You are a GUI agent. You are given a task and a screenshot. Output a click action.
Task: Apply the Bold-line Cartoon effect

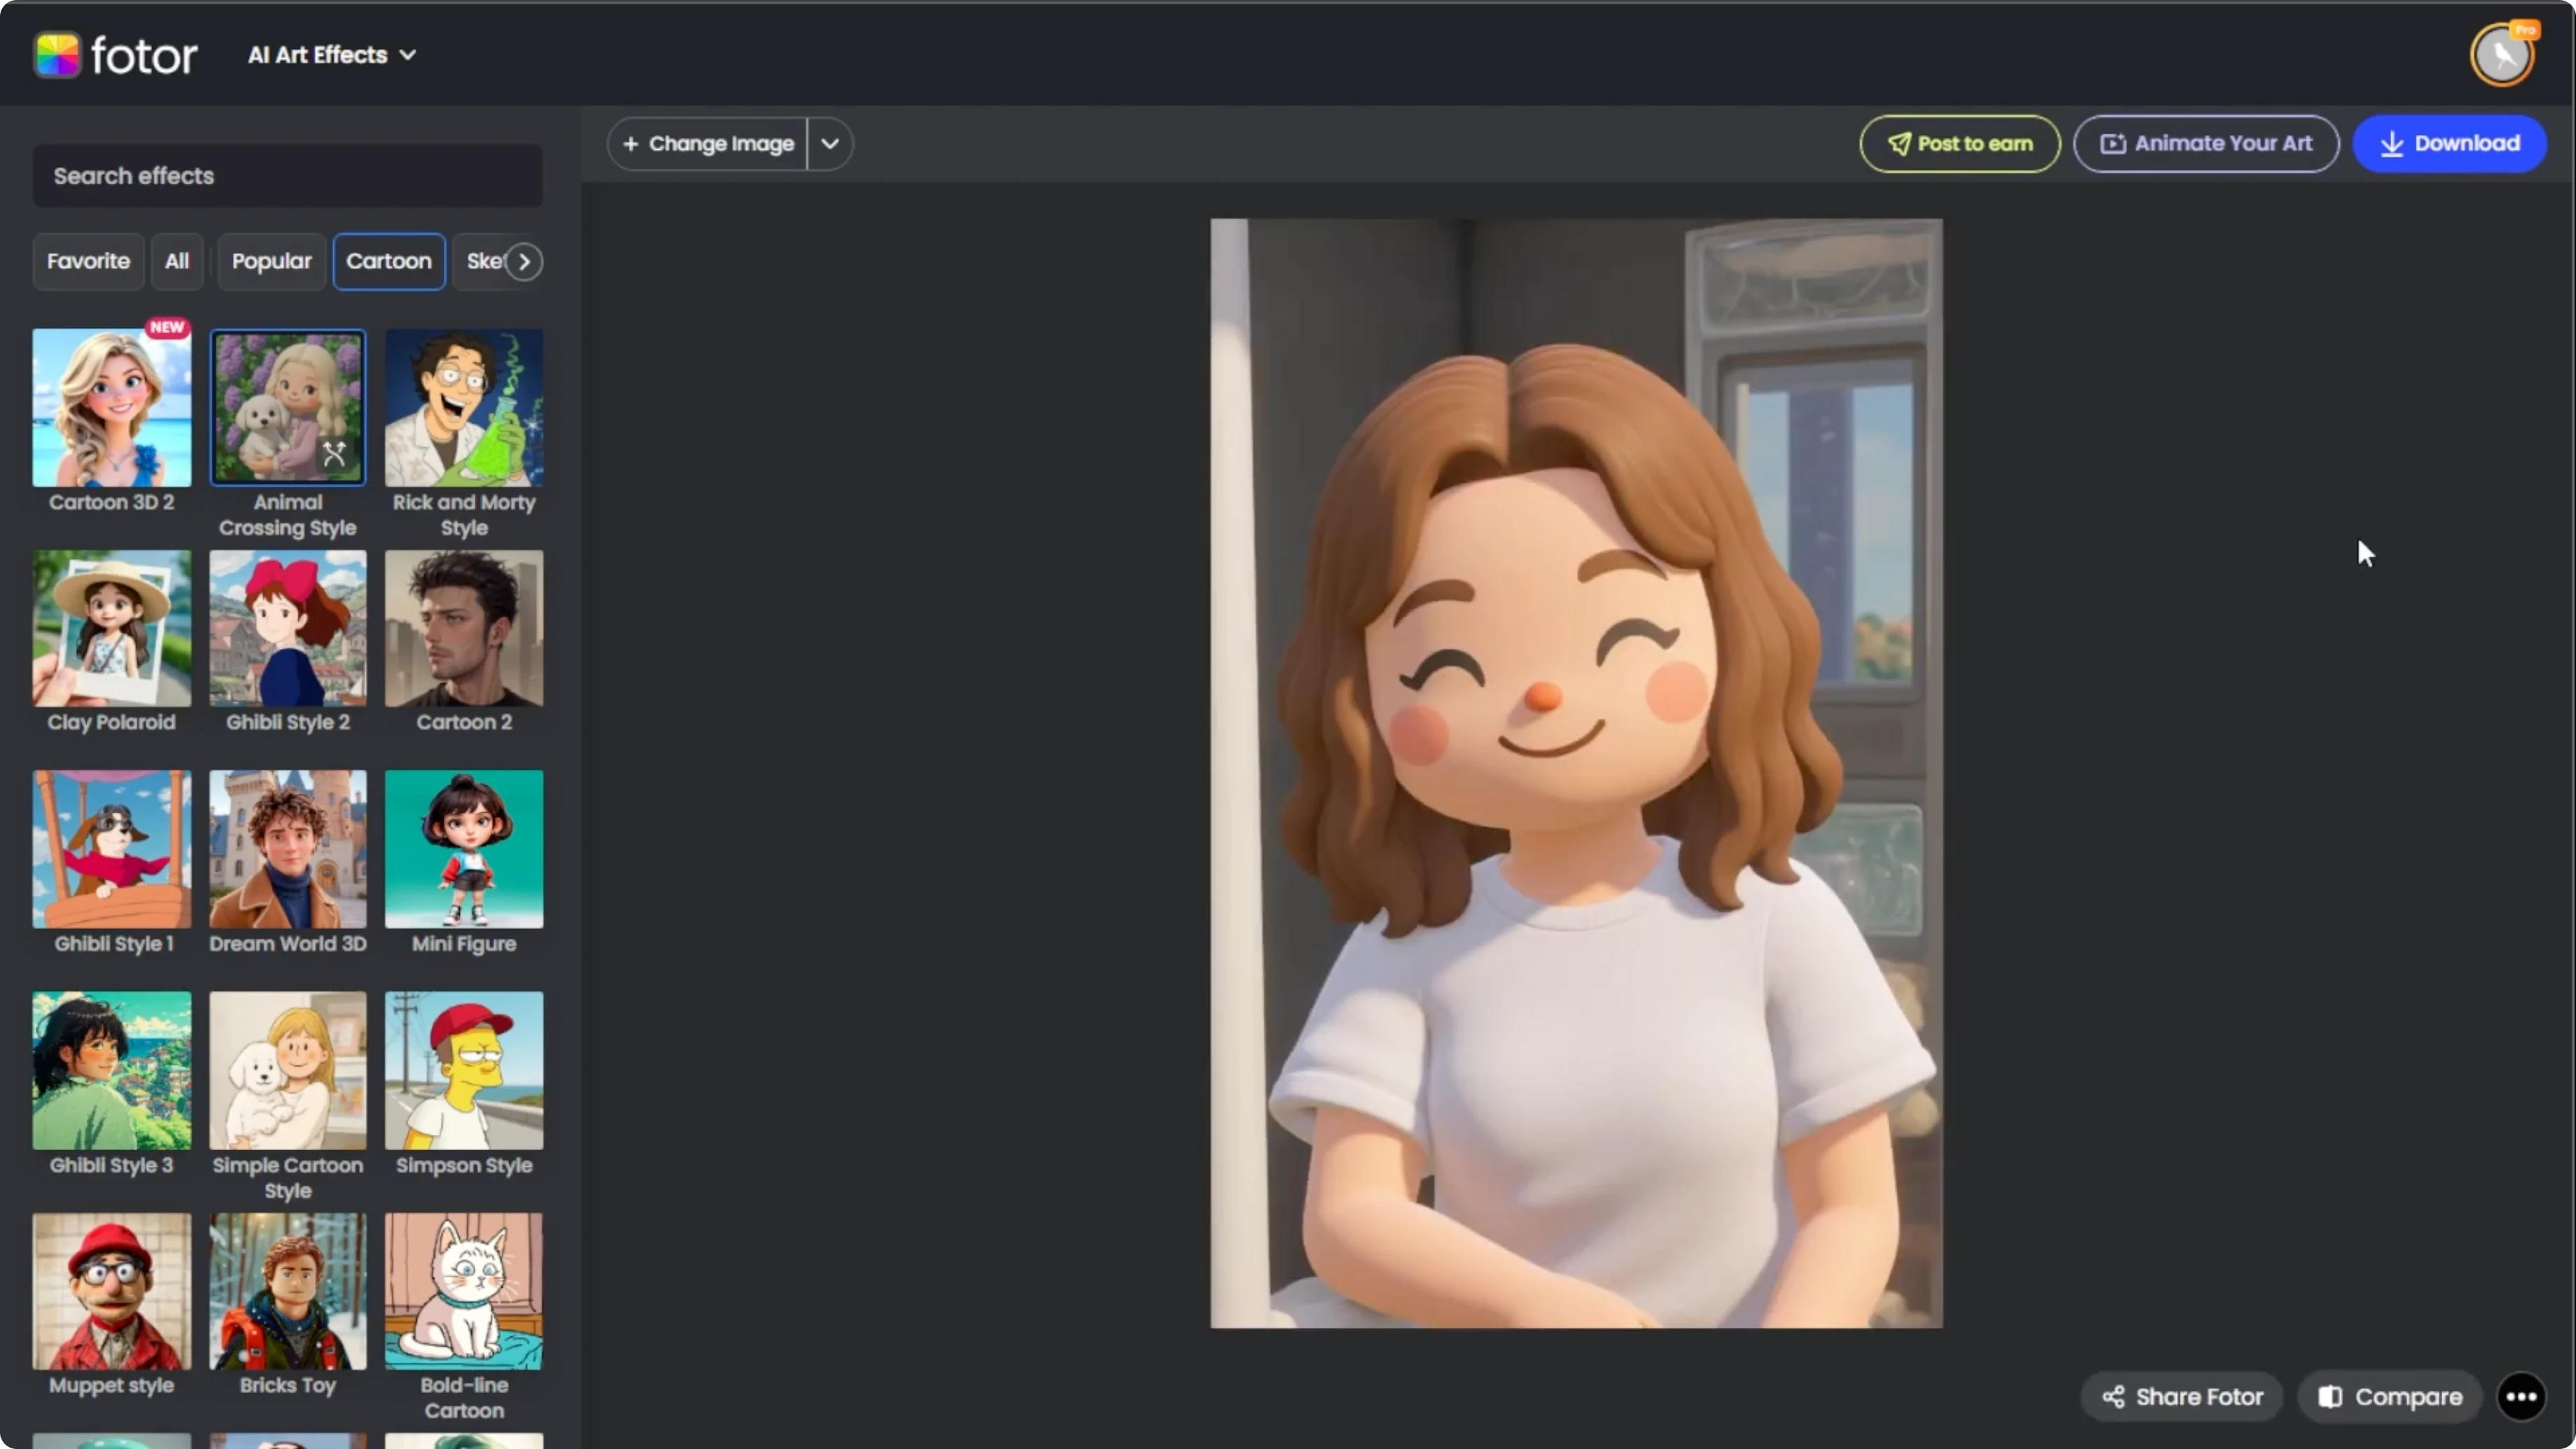click(x=464, y=1291)
